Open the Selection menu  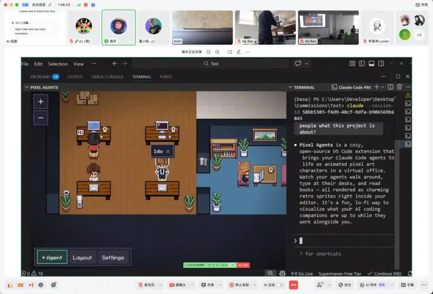[58, 64]
